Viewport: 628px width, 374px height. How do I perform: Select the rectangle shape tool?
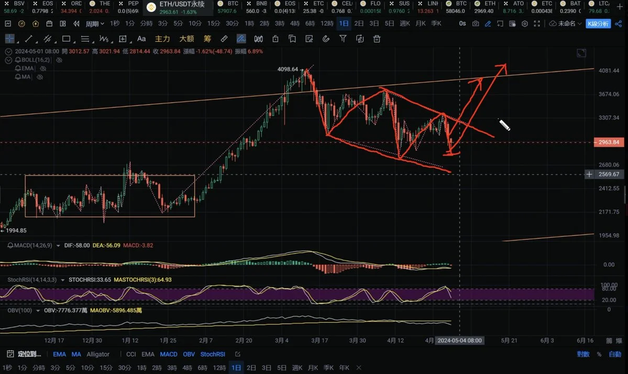pyautogui.click(x=66, y=39)
